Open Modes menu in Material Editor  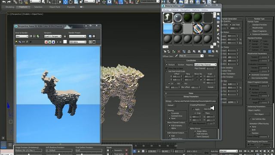click(165, 10)
